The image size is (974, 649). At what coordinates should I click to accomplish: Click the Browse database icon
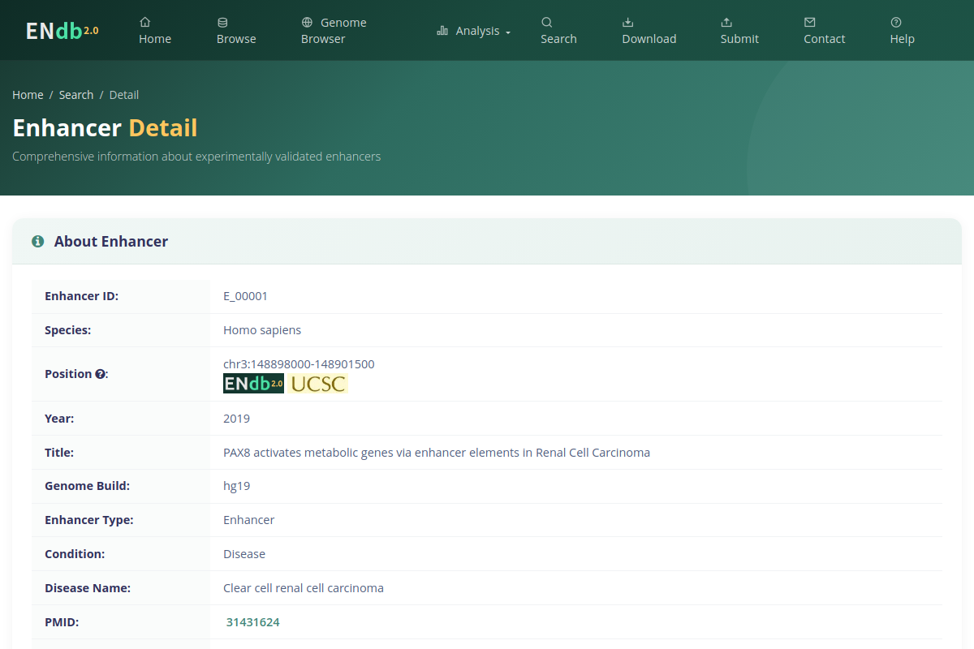[x=222, y=22]
